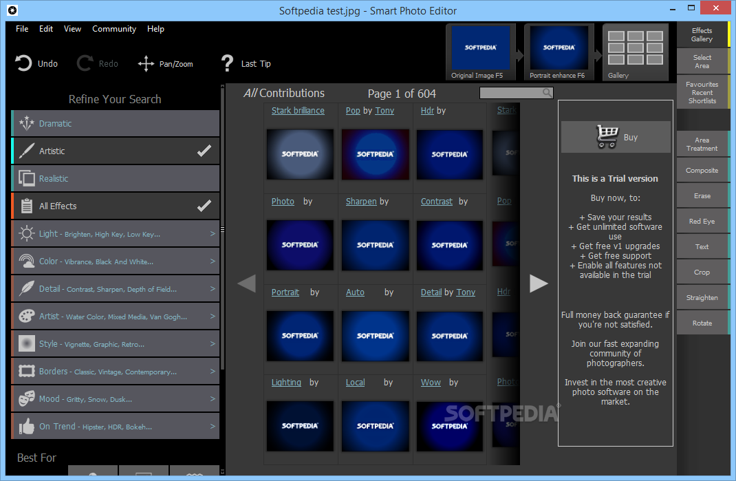Expand the On Trend category arrow
The height and width of the screenshot is (481, 736).
click(x=213, y=426)
